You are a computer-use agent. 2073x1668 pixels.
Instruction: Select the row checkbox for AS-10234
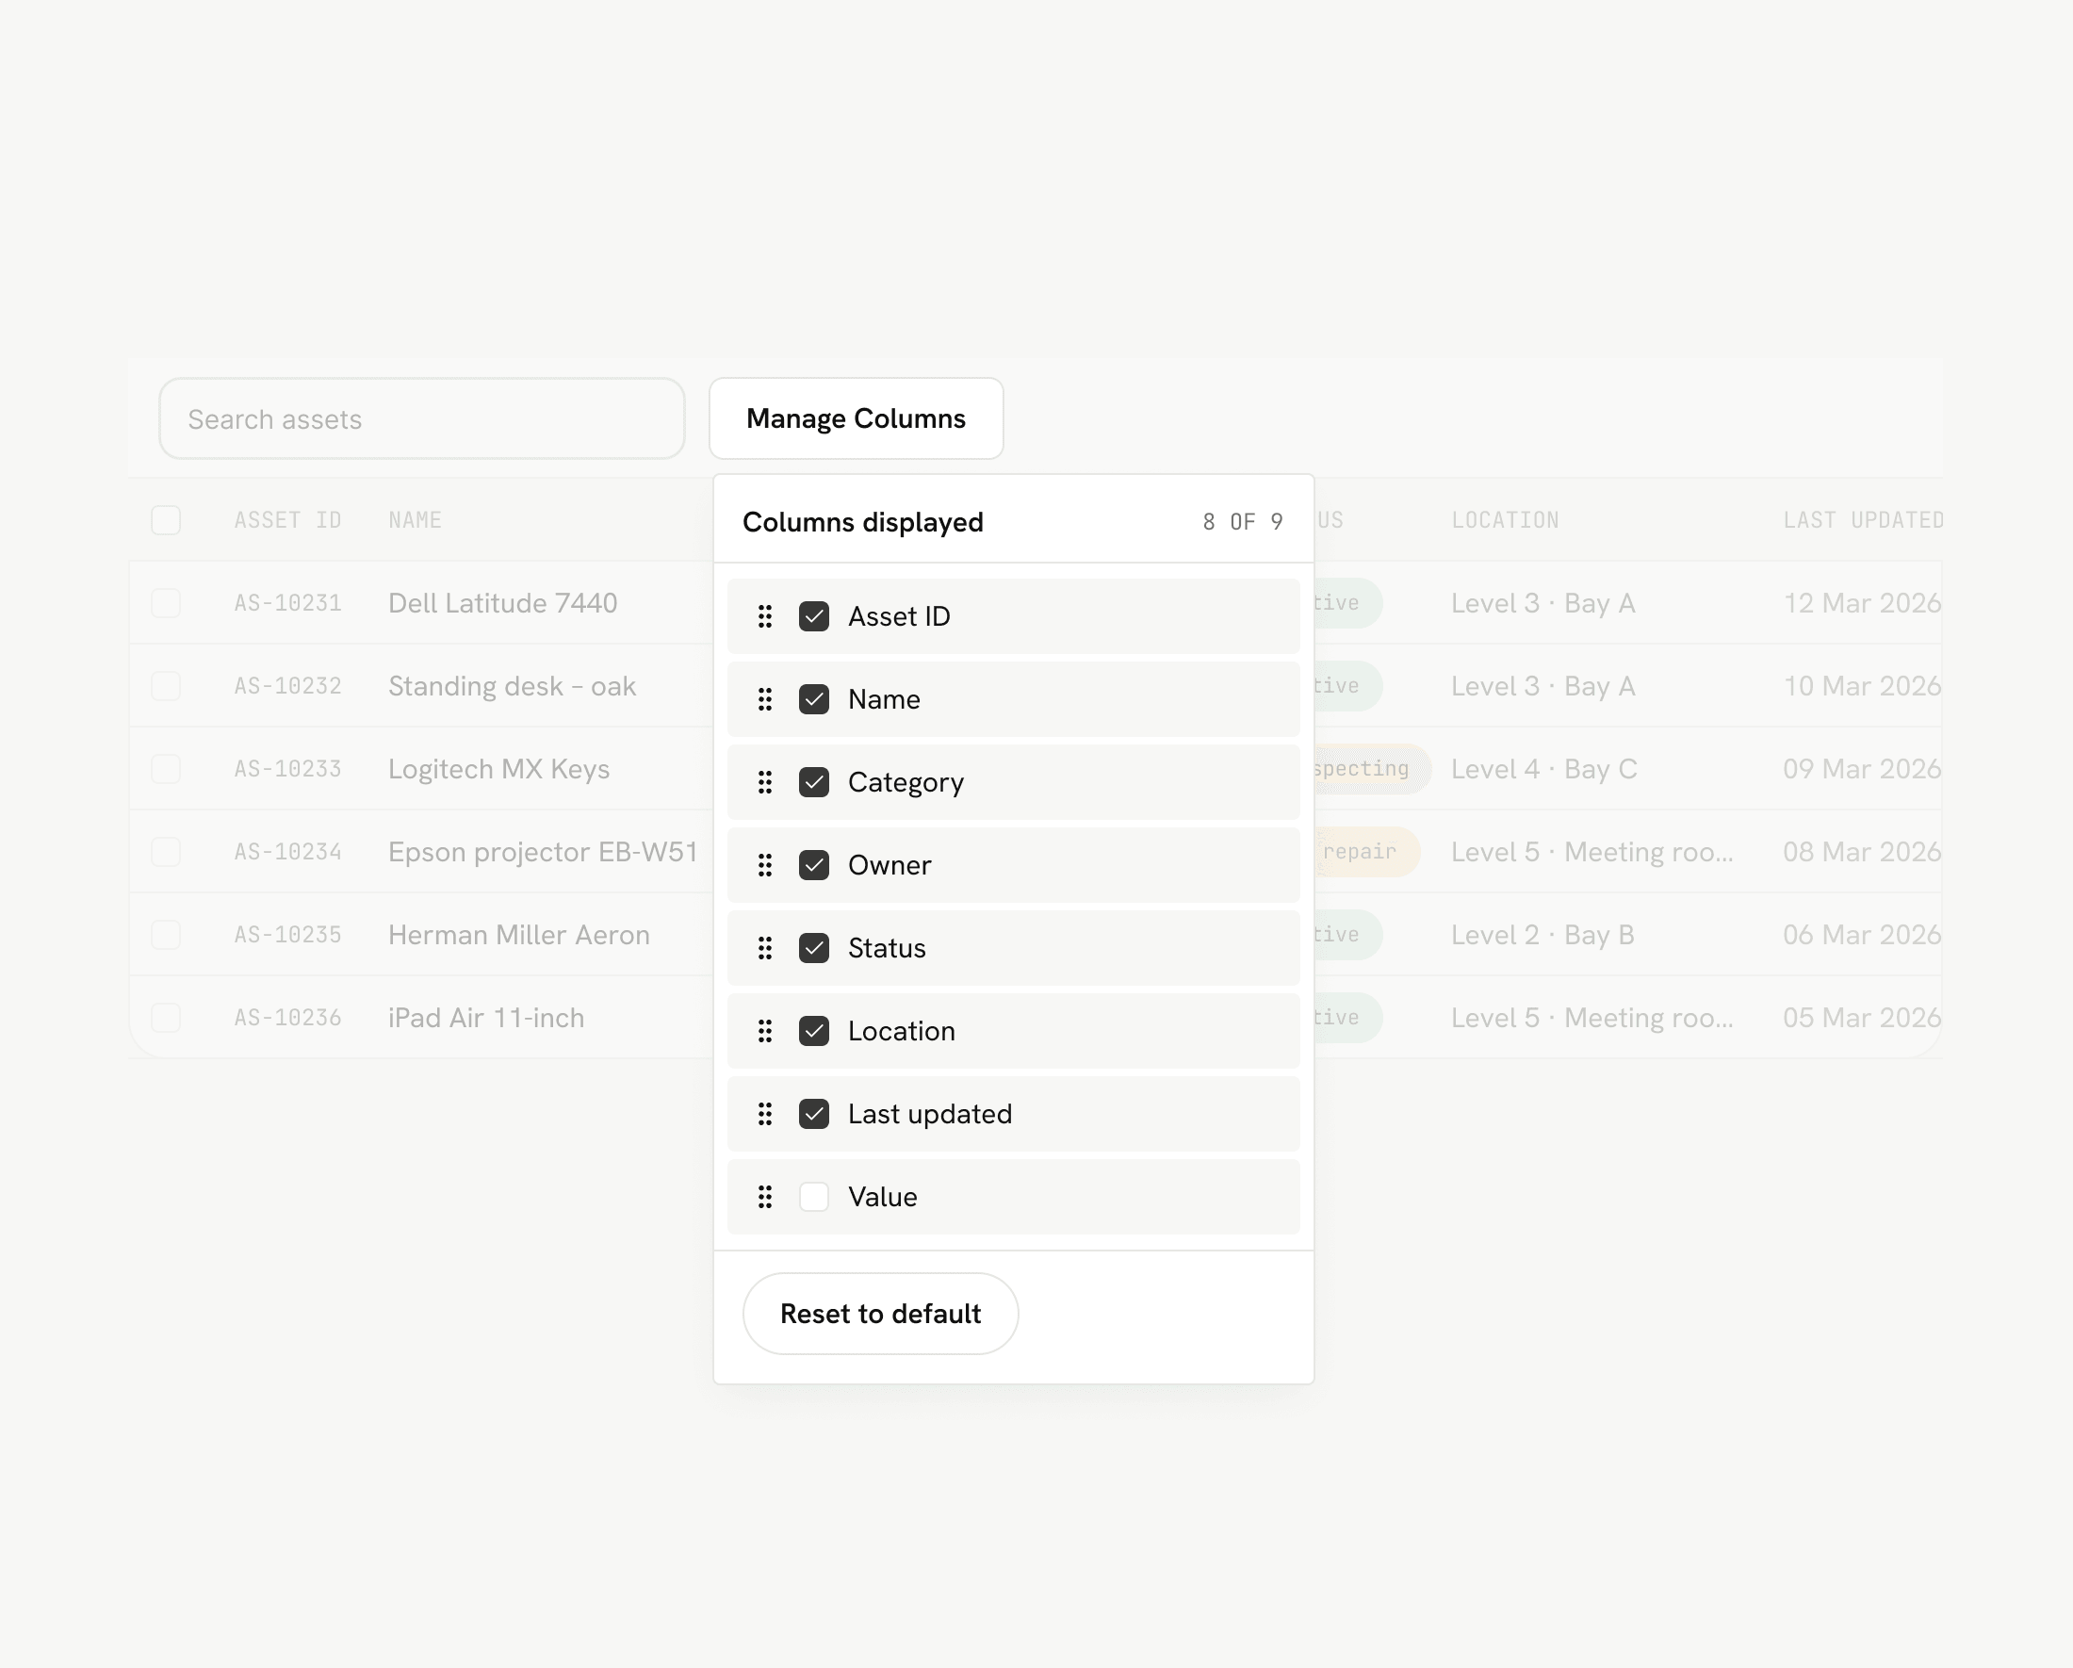(x=167, y=852)
